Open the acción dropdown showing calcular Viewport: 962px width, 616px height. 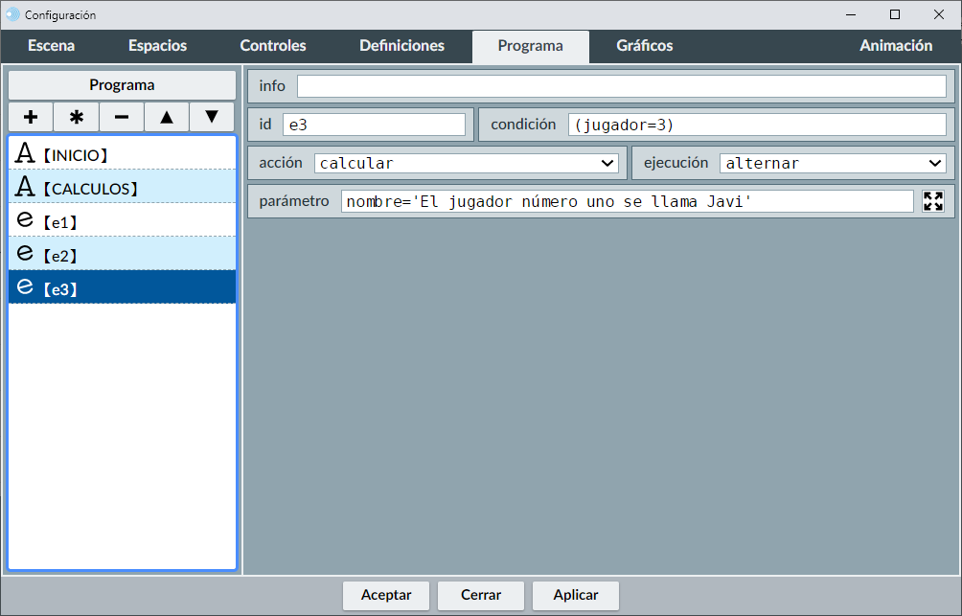tap(467, 163)
